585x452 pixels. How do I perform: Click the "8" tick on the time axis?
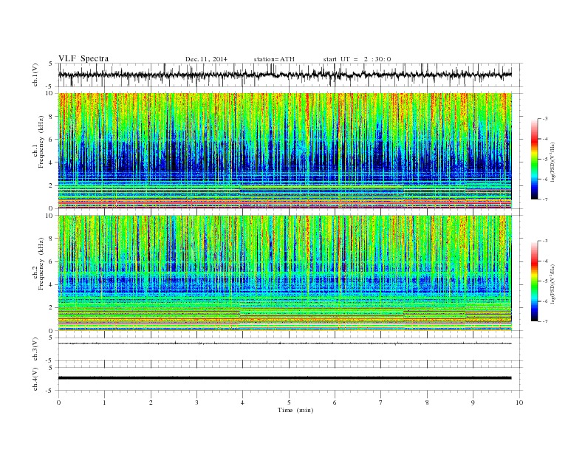point(427,403)
